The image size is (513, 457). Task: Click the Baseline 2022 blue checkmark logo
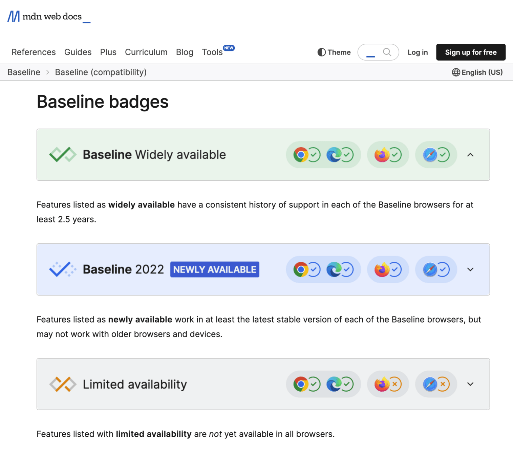pos(63,269)
